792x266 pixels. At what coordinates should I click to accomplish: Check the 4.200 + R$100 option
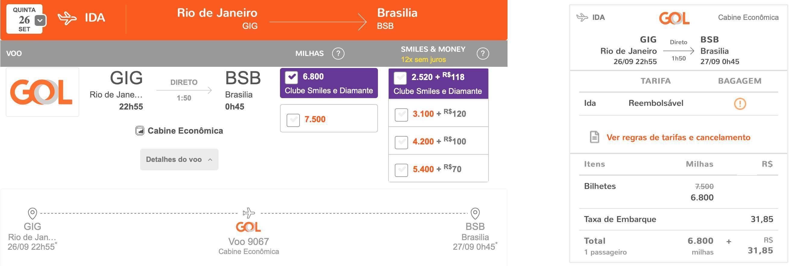pos(401,142)
